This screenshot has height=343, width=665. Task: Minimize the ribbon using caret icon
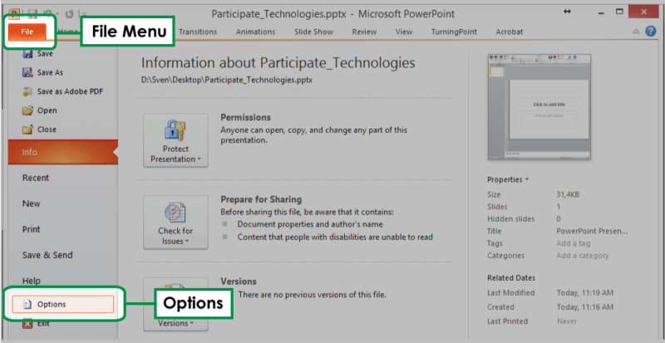point(636,32)
